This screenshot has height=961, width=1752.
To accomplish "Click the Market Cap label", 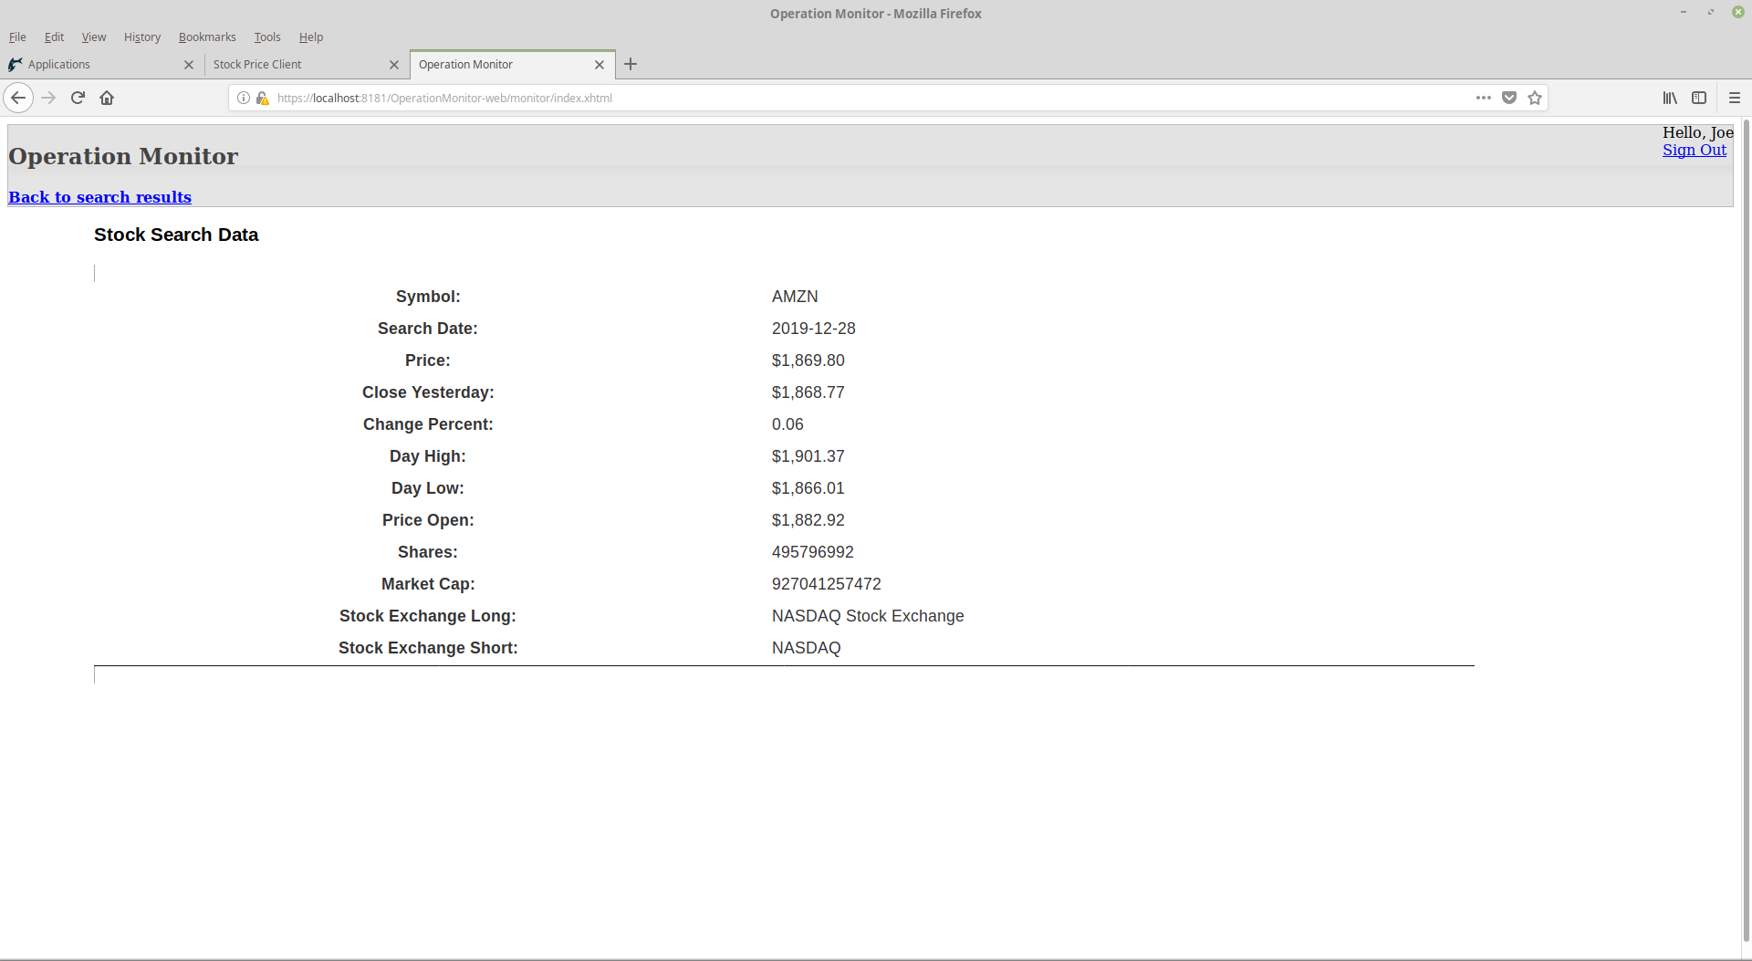I will pyautogui.click(x=428, y=584).
